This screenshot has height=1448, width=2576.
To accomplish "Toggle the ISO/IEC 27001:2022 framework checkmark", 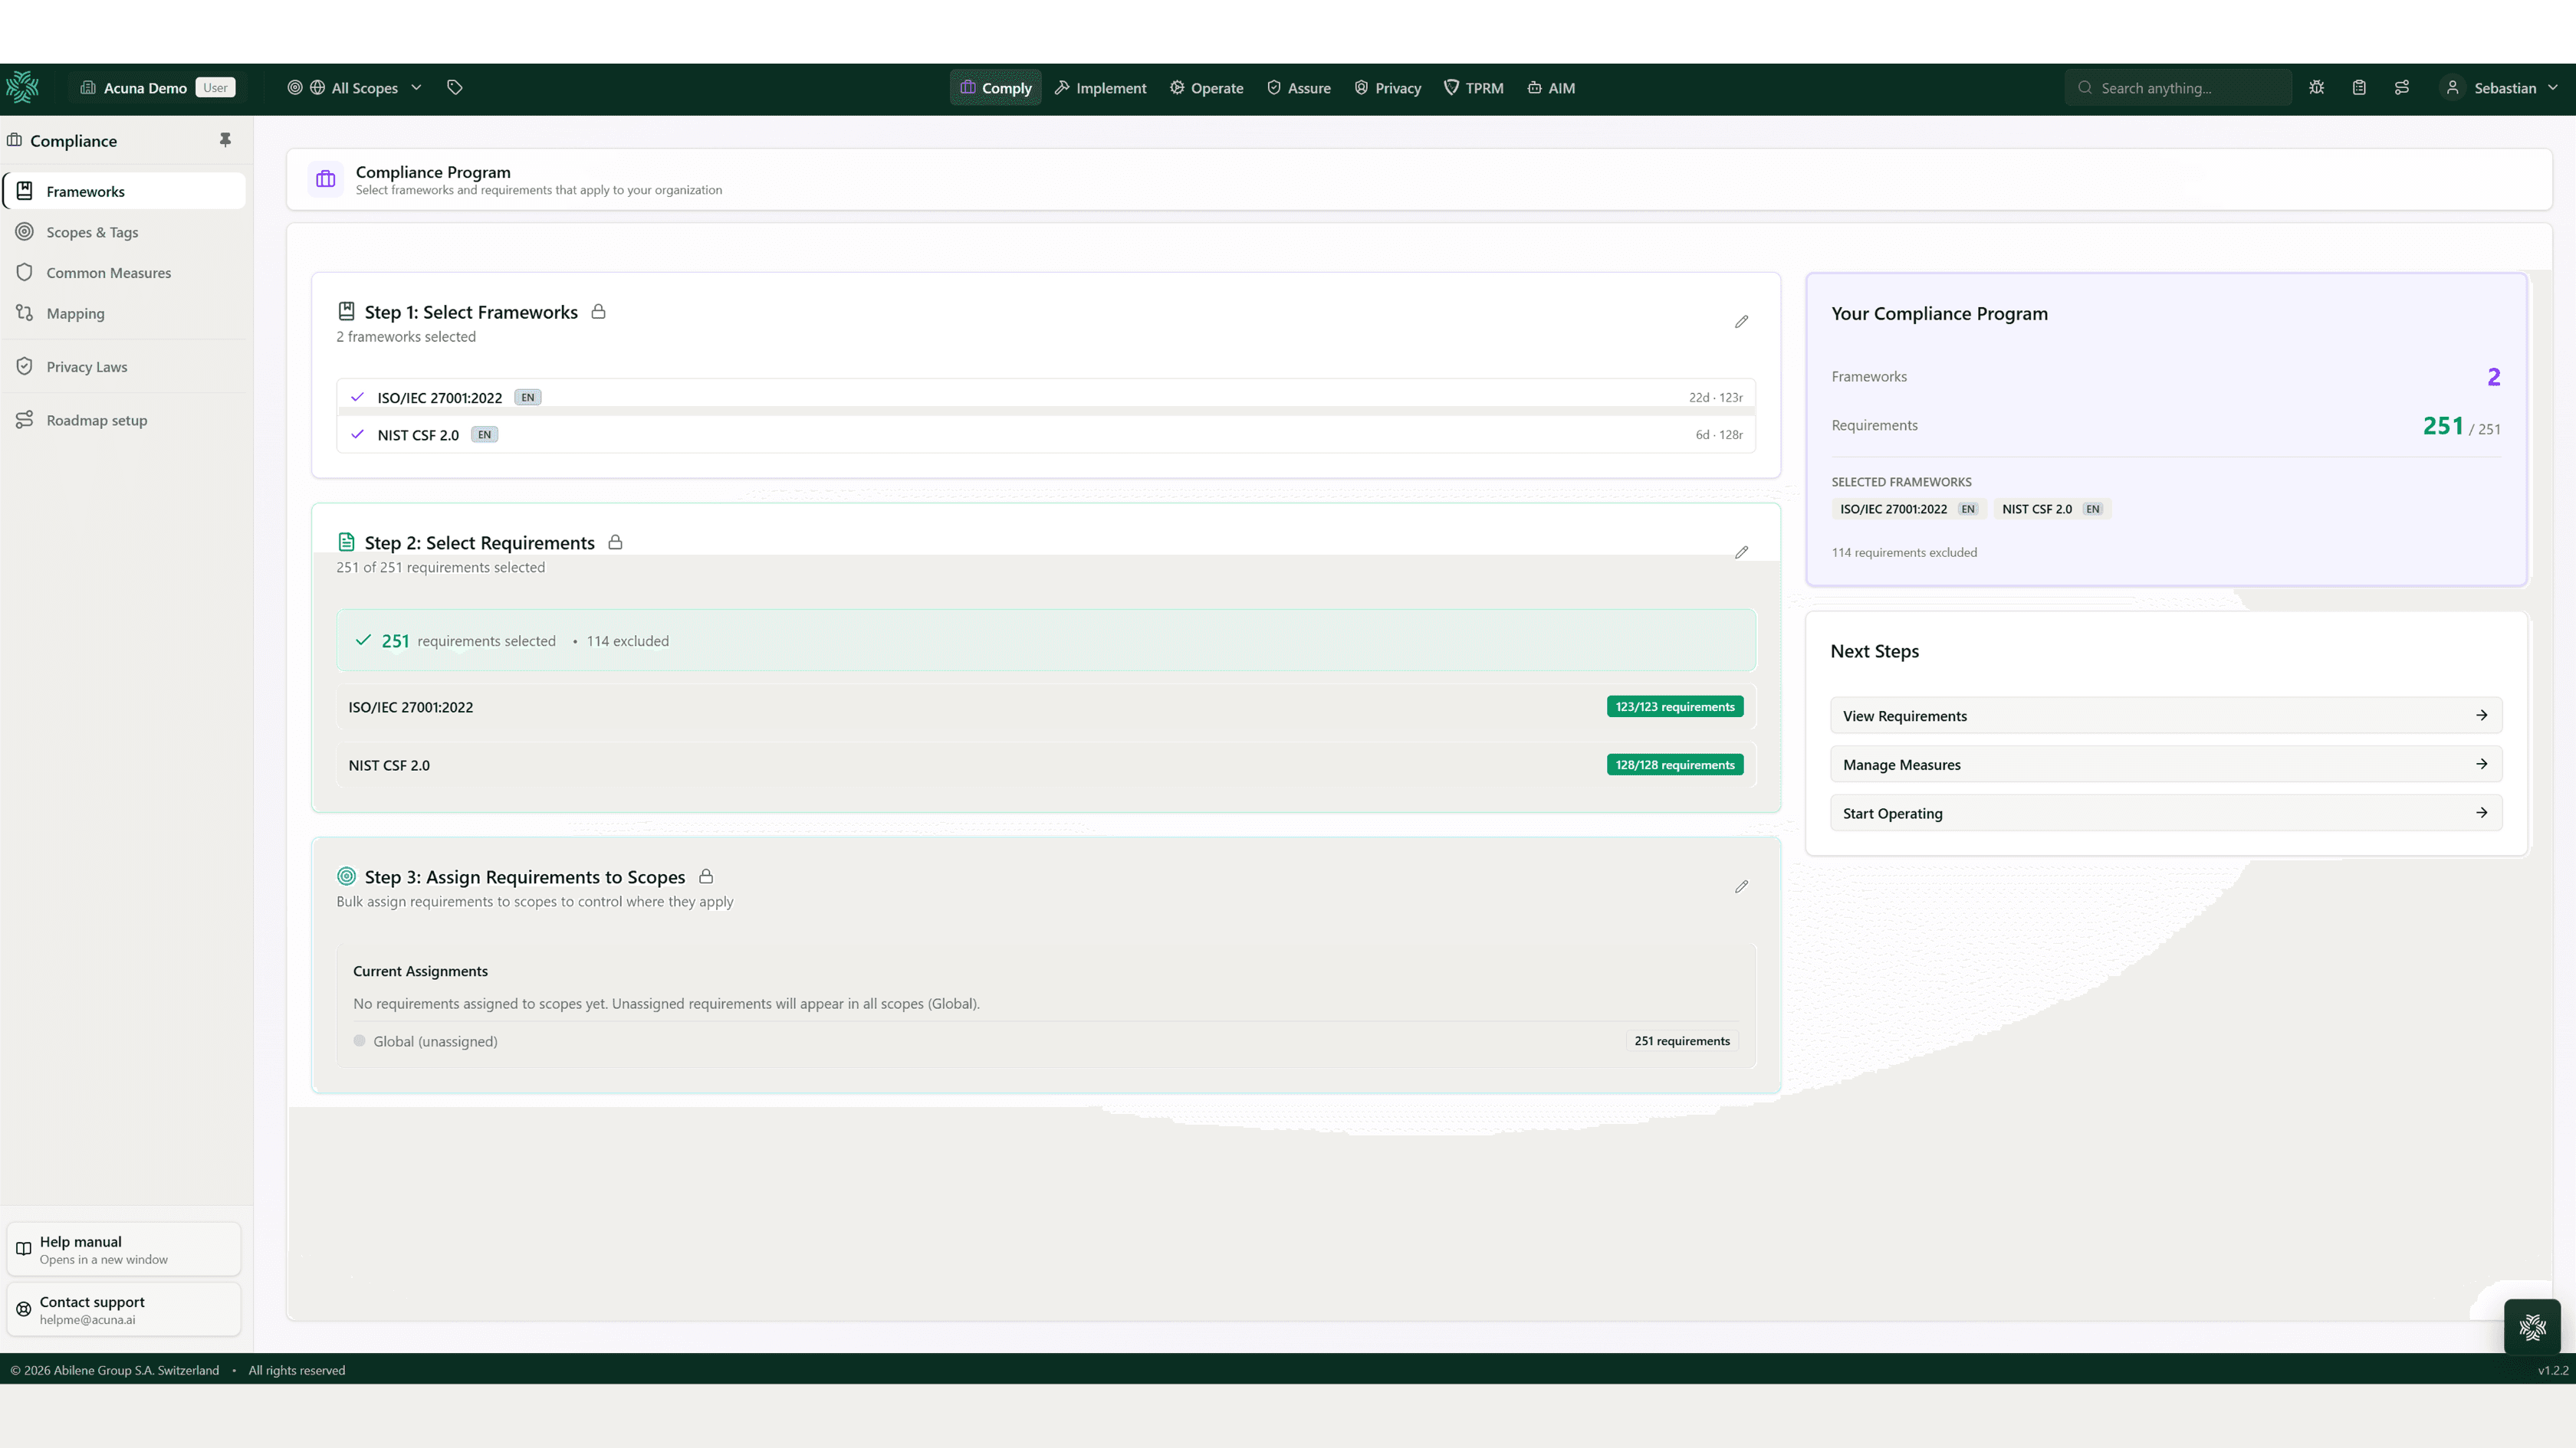I will (357, 398).
